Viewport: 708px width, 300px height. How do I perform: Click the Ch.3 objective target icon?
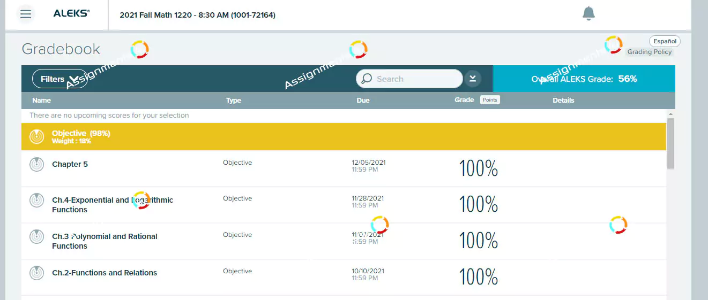pos(36,237)
